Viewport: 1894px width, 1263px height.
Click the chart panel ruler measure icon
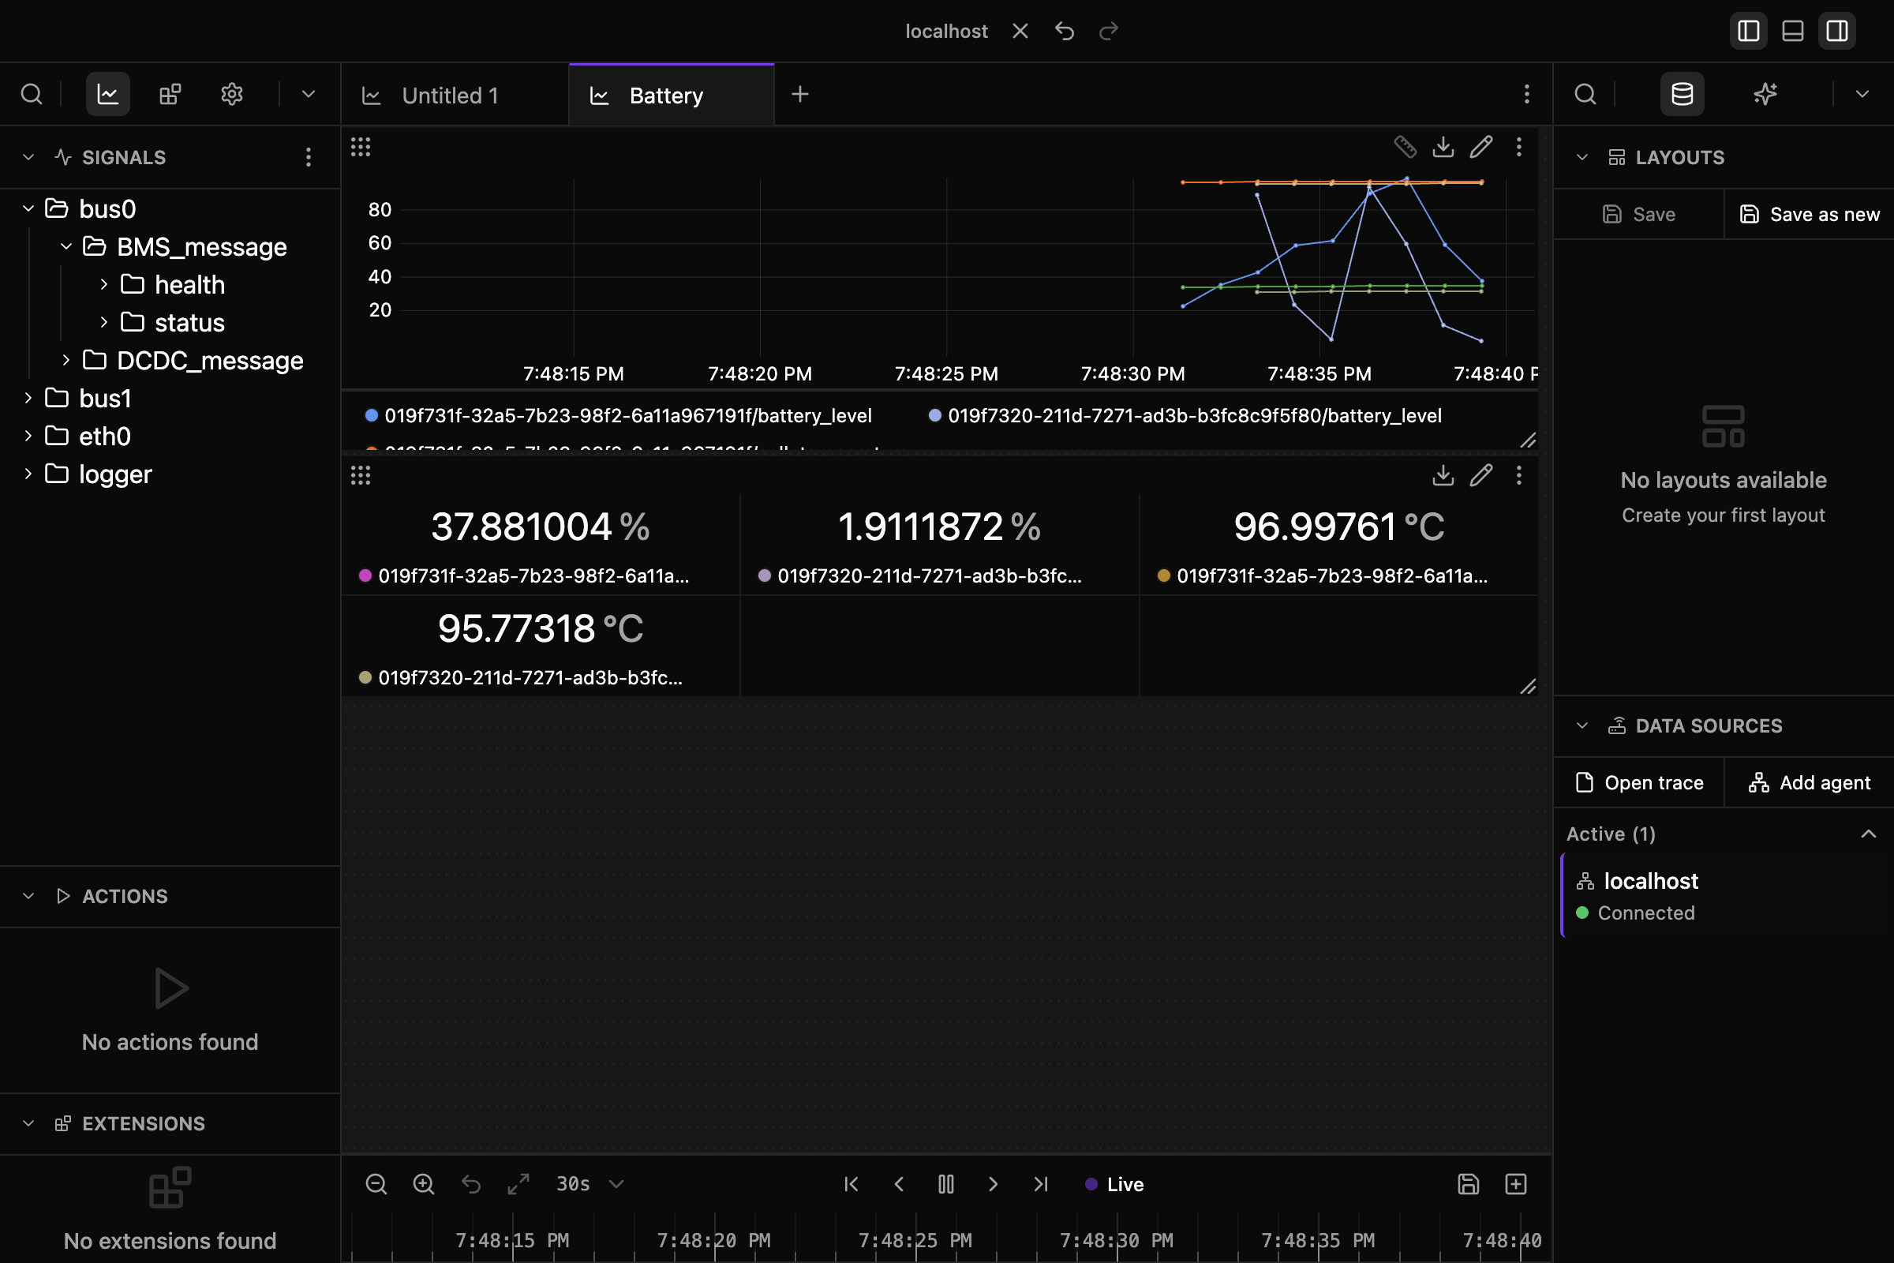[x=1406, y=147]
